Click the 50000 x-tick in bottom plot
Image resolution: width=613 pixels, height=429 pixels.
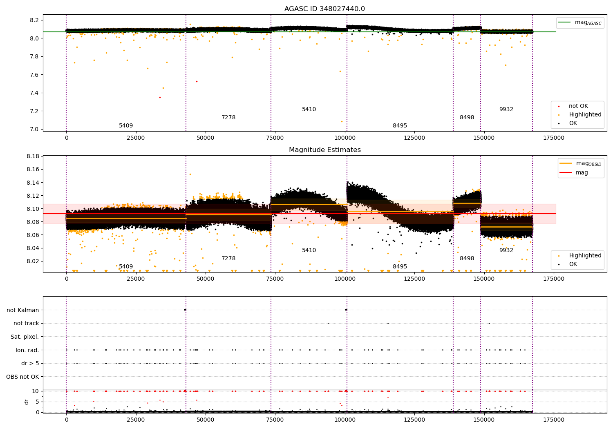206,420
